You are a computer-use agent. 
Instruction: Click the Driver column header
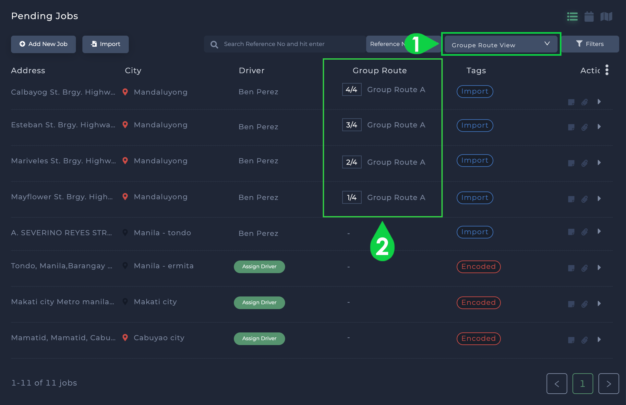[252, 71]
